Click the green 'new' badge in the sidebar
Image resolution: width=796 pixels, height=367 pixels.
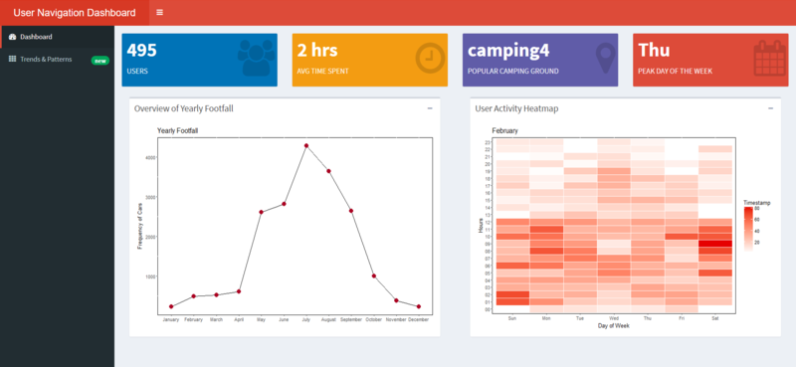pos(100,61)
